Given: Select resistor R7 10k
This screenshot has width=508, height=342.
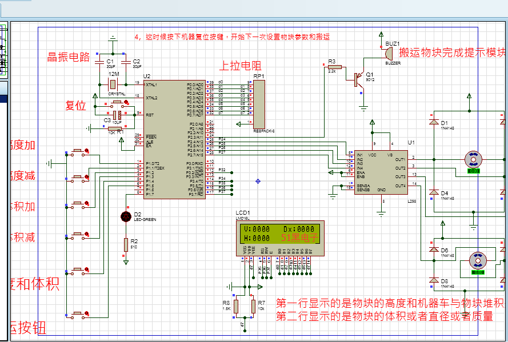Looking at the screenshot, I should tap(253, 307).
